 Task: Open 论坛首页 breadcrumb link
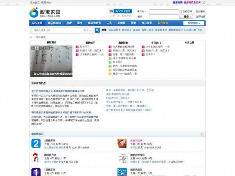click(x=41, y=37)
